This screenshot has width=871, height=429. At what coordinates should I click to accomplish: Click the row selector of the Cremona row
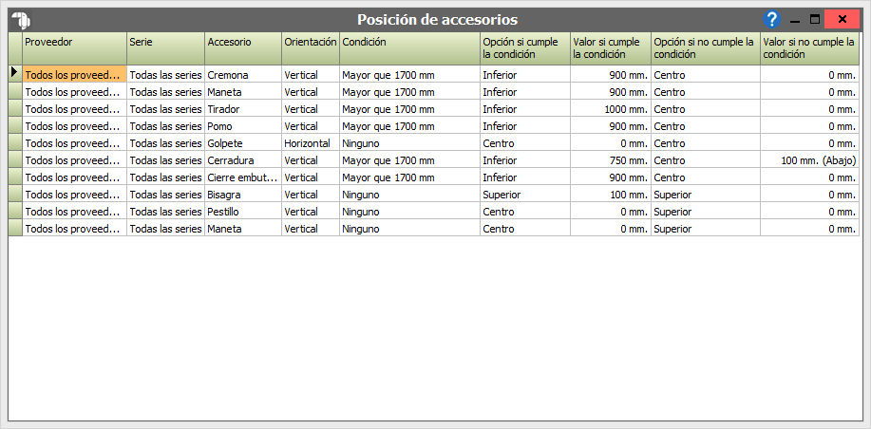(15, 74)
